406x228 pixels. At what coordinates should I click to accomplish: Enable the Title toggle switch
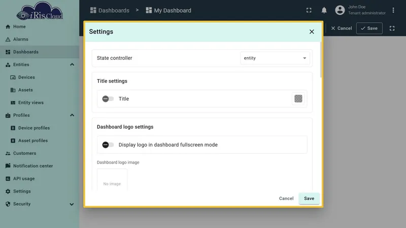pyautogui.click(x=108, y=99)
